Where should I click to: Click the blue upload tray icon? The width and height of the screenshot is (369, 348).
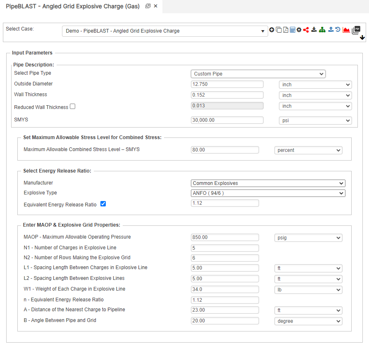(331, 29)
